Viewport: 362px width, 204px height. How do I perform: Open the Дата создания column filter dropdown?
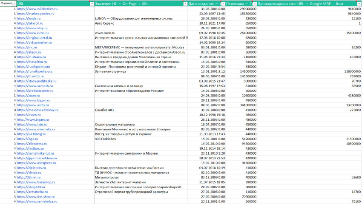click(223, 4)
